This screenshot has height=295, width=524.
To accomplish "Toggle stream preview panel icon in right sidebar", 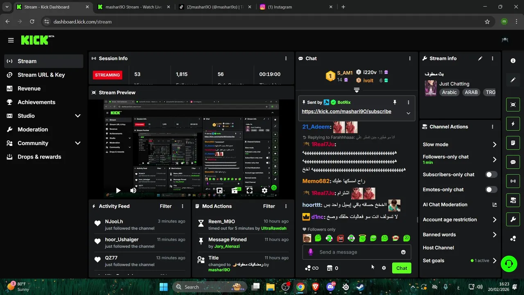I will 513,104.
